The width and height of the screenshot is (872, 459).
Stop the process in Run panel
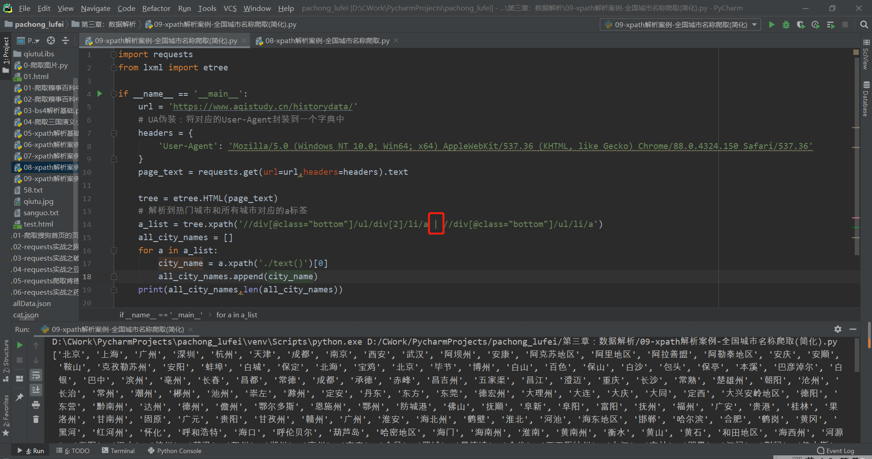pyautogui.click(x=20, y=360)
